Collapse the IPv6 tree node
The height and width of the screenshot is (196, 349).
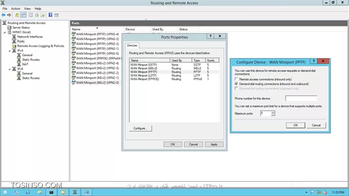coord(10,69)
